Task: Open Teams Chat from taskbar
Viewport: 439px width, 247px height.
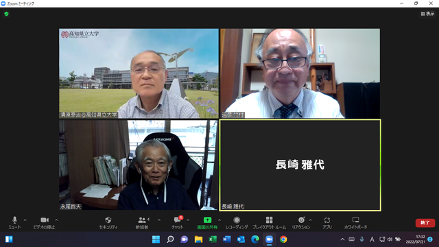Action: pos(185,239)
